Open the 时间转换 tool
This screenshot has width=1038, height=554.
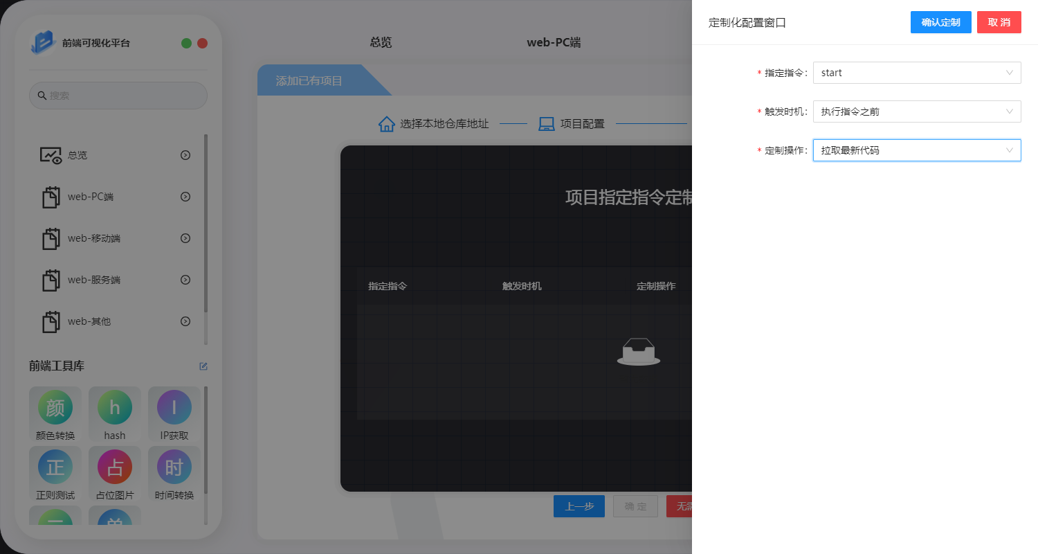coord(174,474)
